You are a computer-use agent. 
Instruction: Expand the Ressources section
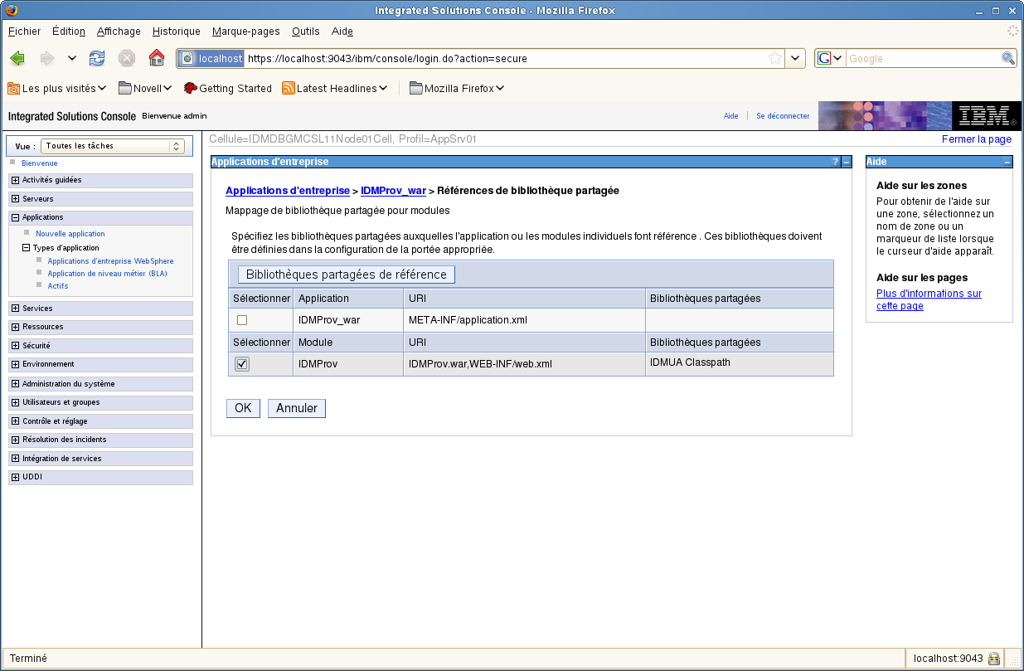click(x=16, y=327)
